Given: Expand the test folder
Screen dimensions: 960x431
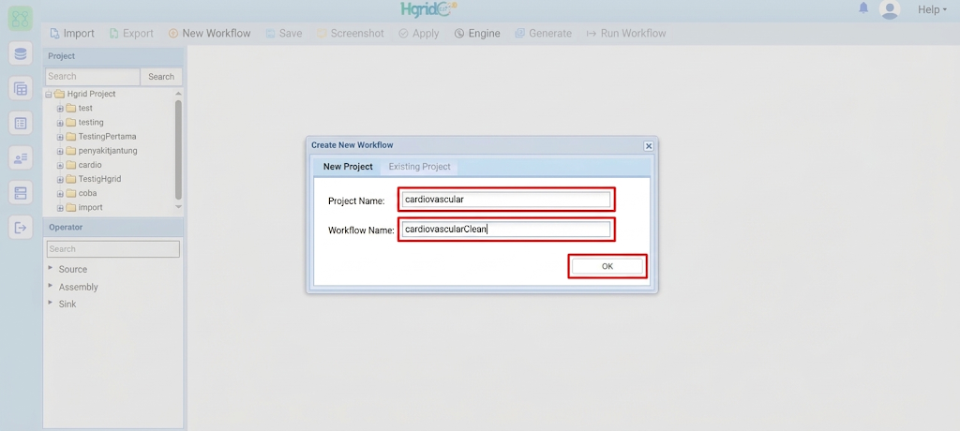Looking at the screenshot, I should click(x=60, y=109).
